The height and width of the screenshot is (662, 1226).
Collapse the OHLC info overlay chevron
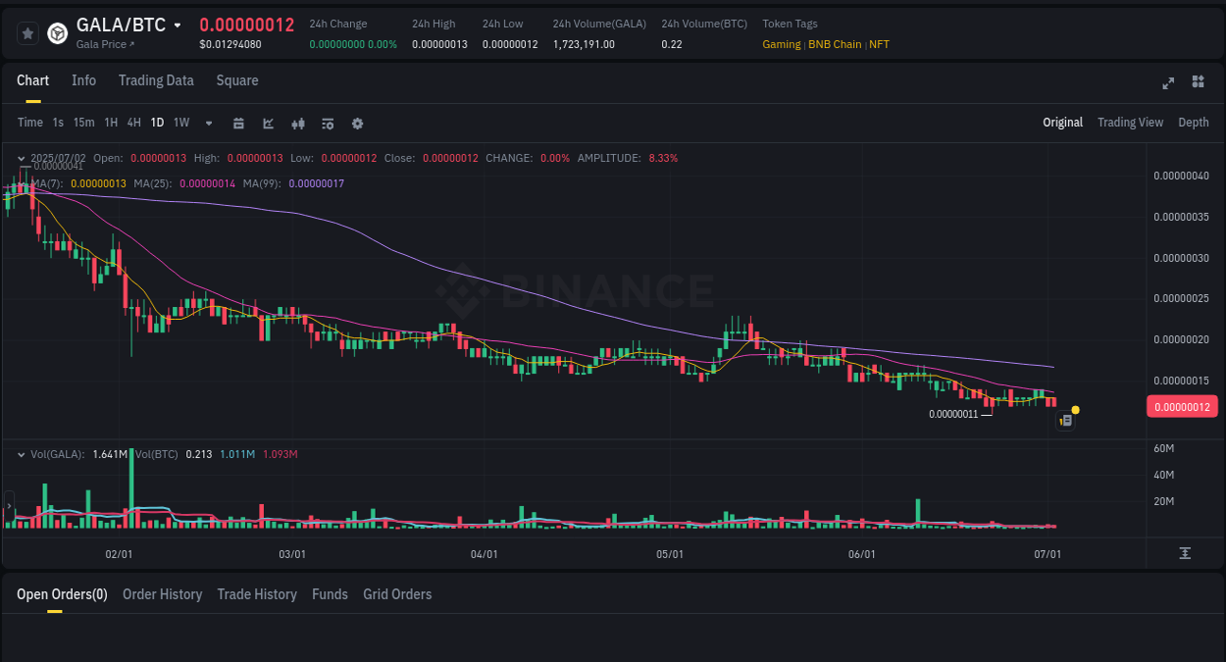click(21, 157)
